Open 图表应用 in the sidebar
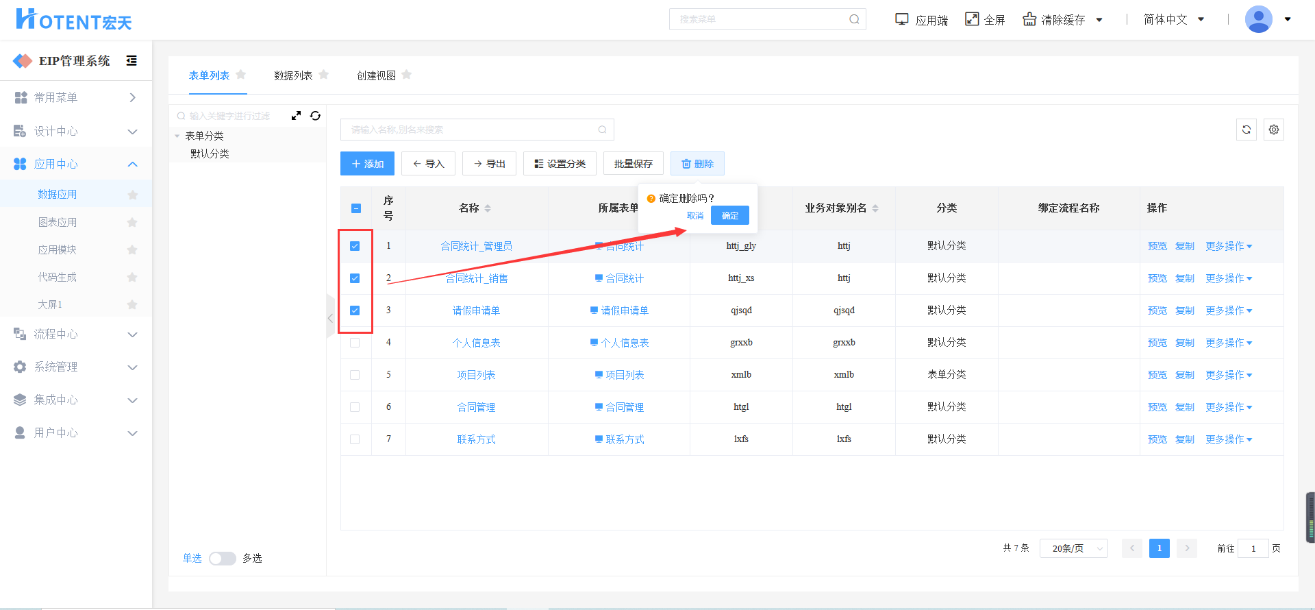The height and width of the screenshot is (610, 1315). tap(58, 222)
